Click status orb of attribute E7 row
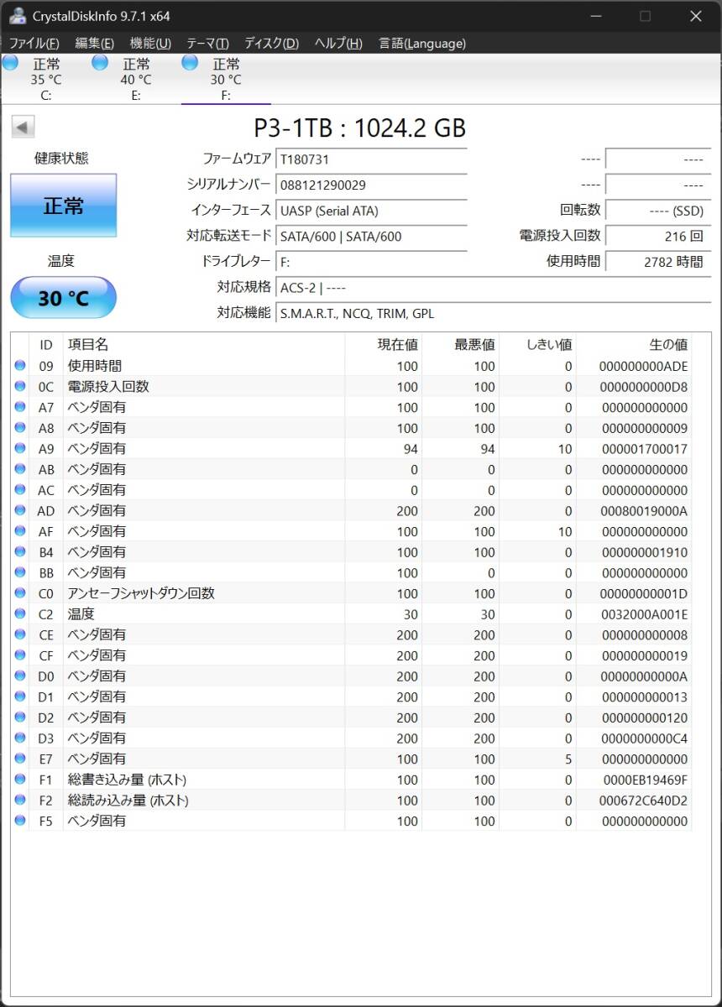Viewport: 722px width, 1007px height. coord(20,759)
